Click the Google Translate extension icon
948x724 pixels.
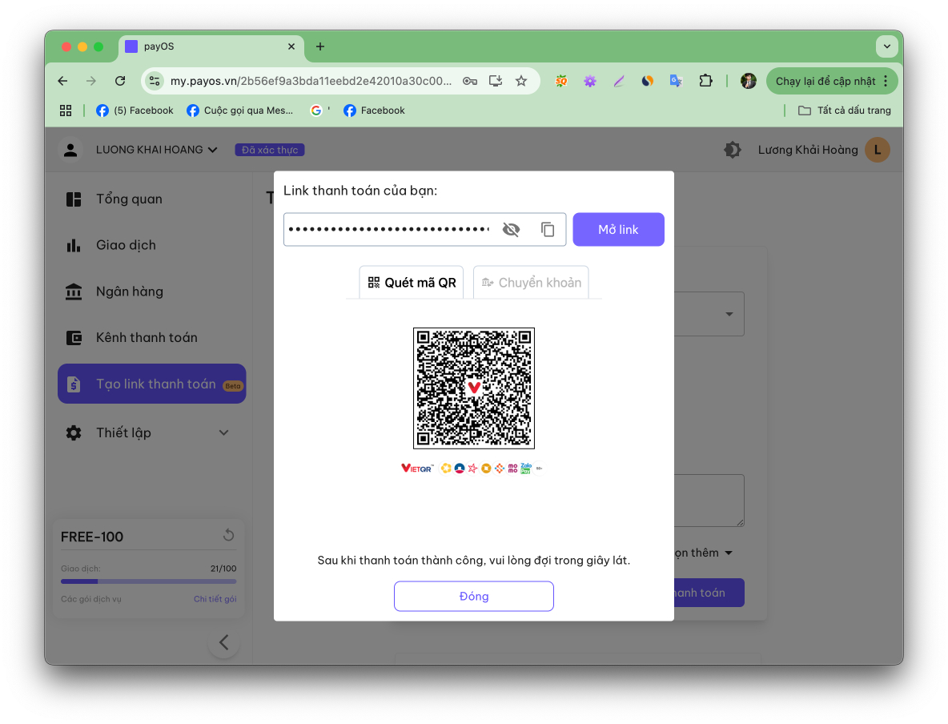676,81
